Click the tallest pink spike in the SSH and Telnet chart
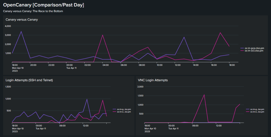The height and width of the screenshot is (137, 271). tap(103, 100)
